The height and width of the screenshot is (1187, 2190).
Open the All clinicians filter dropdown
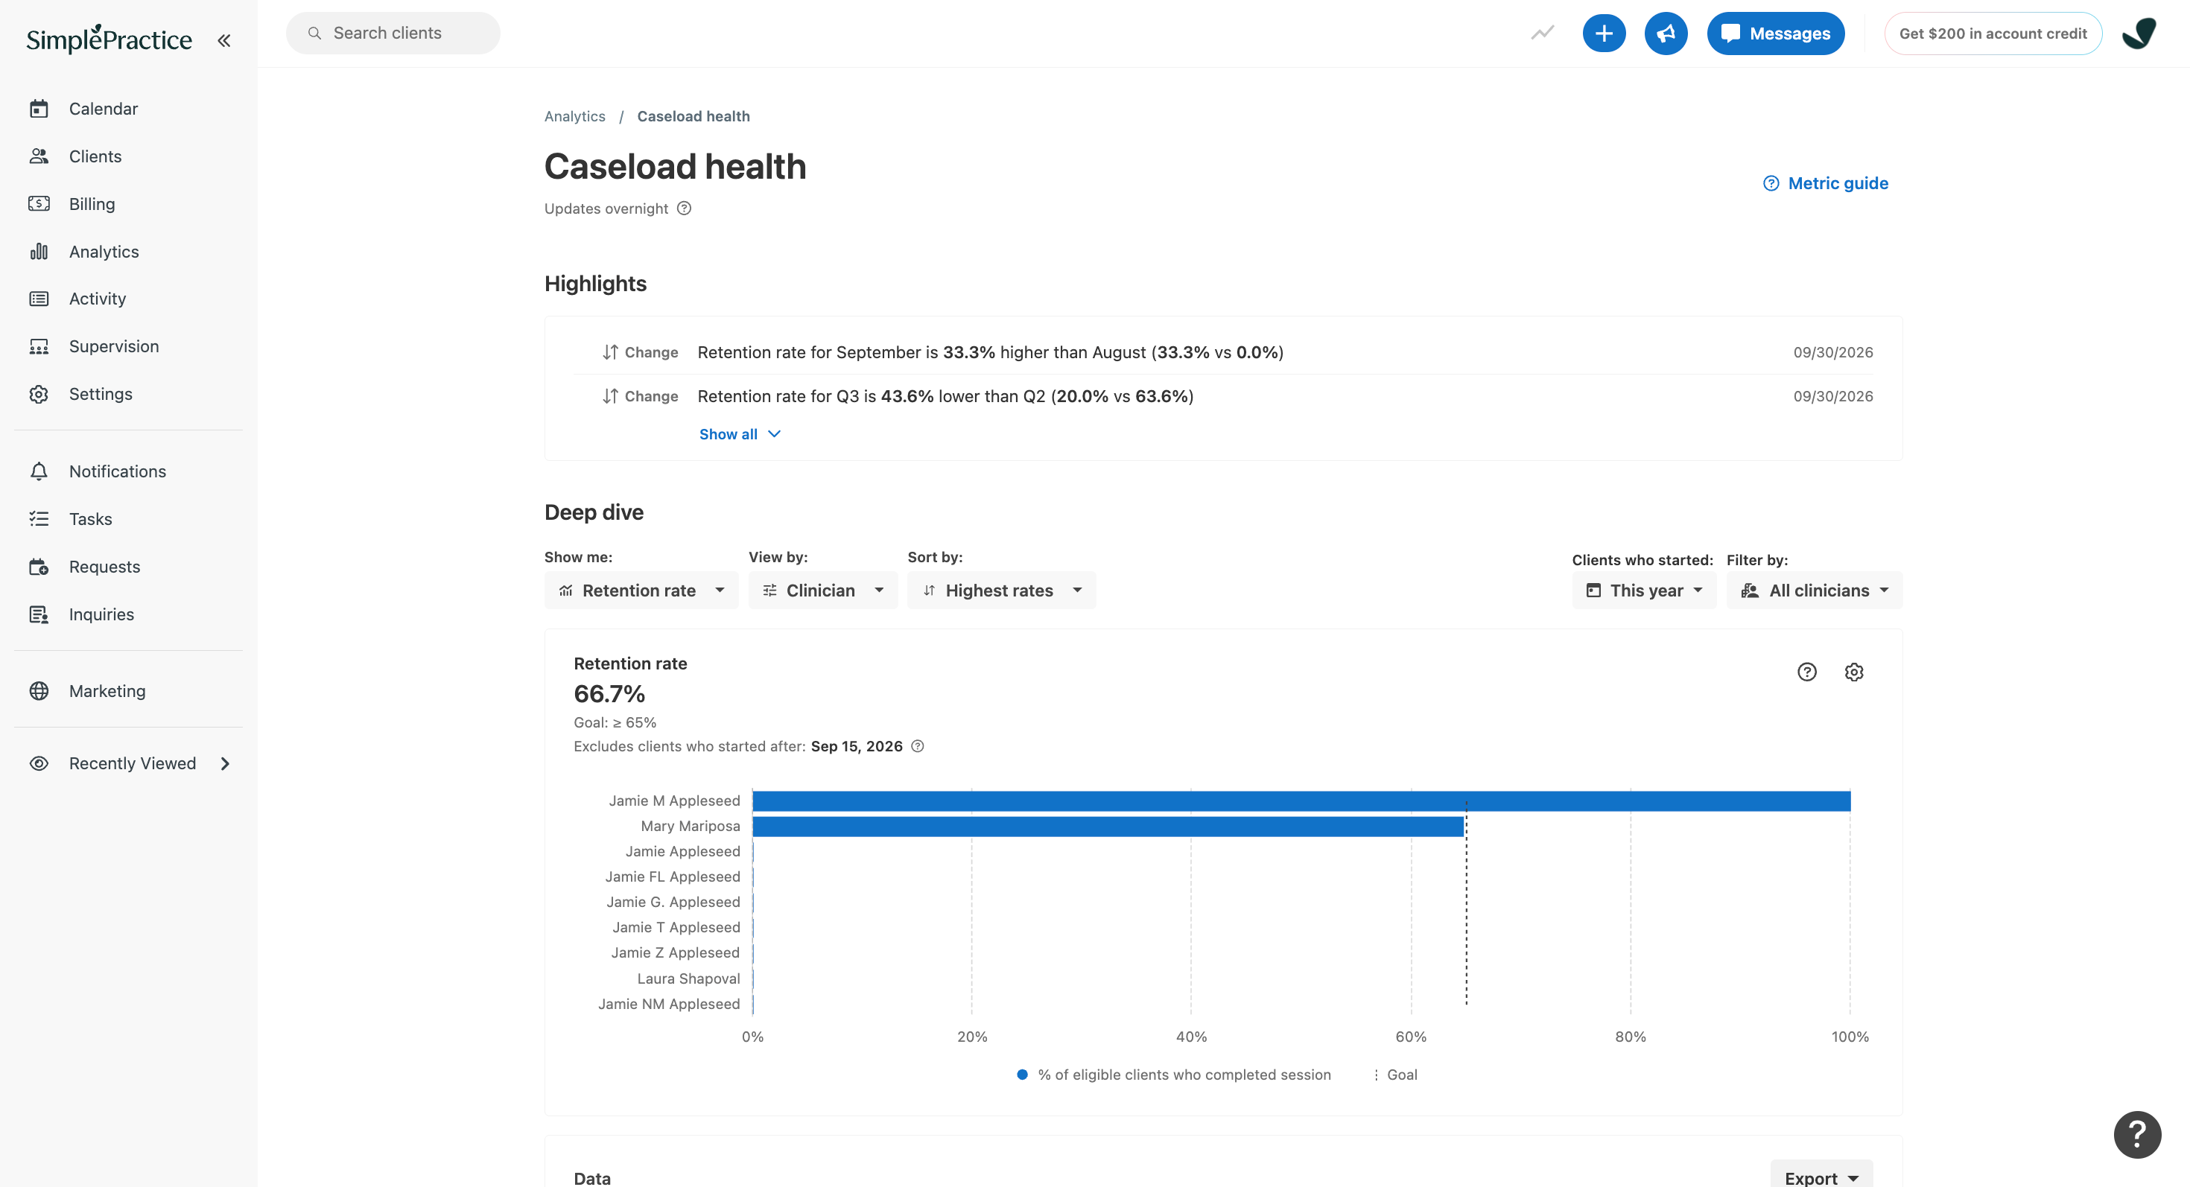1813,591
